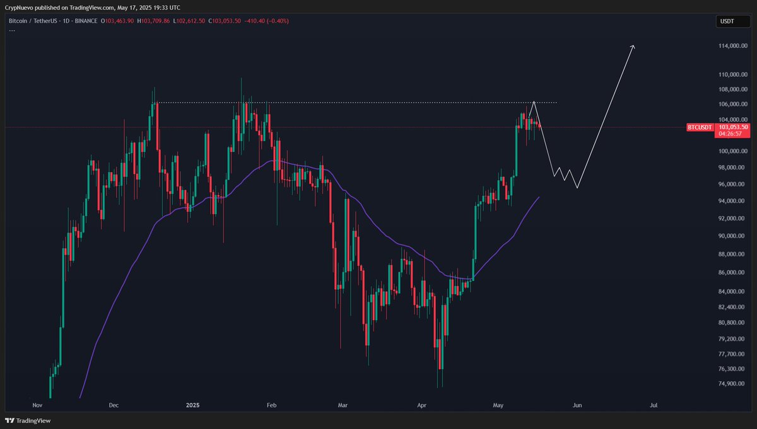Click the TradingView logo
Screen dimensions: 757x429
(x=28, y=420)
